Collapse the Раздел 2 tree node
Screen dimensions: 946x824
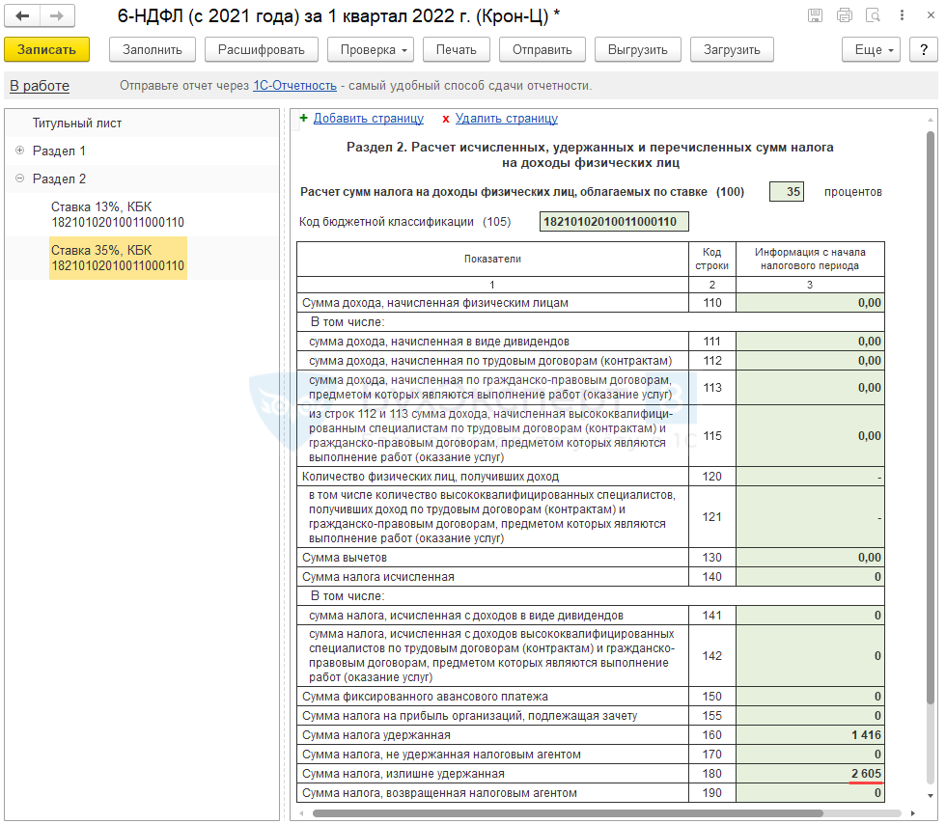20,179
